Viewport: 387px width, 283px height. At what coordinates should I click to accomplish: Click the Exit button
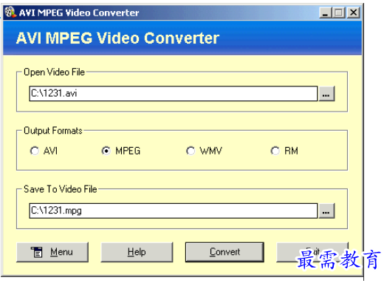(x=312, y=252)
